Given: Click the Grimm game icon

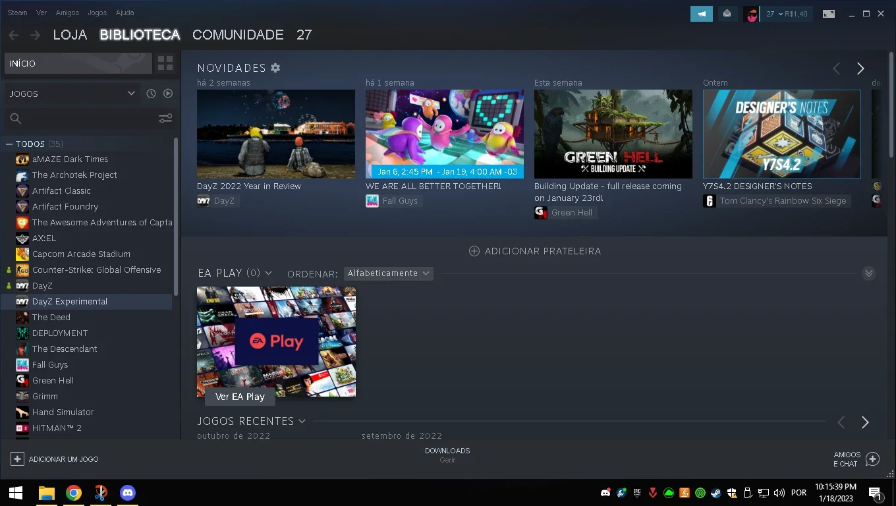Looking at the screenshot, I should tap(22, 396).
